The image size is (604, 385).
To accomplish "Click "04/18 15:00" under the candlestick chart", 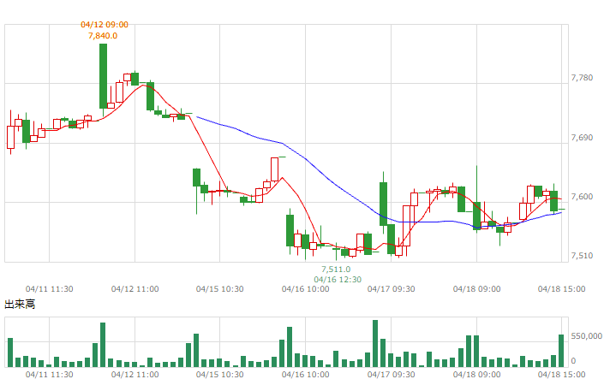I will tap(562, 289).
